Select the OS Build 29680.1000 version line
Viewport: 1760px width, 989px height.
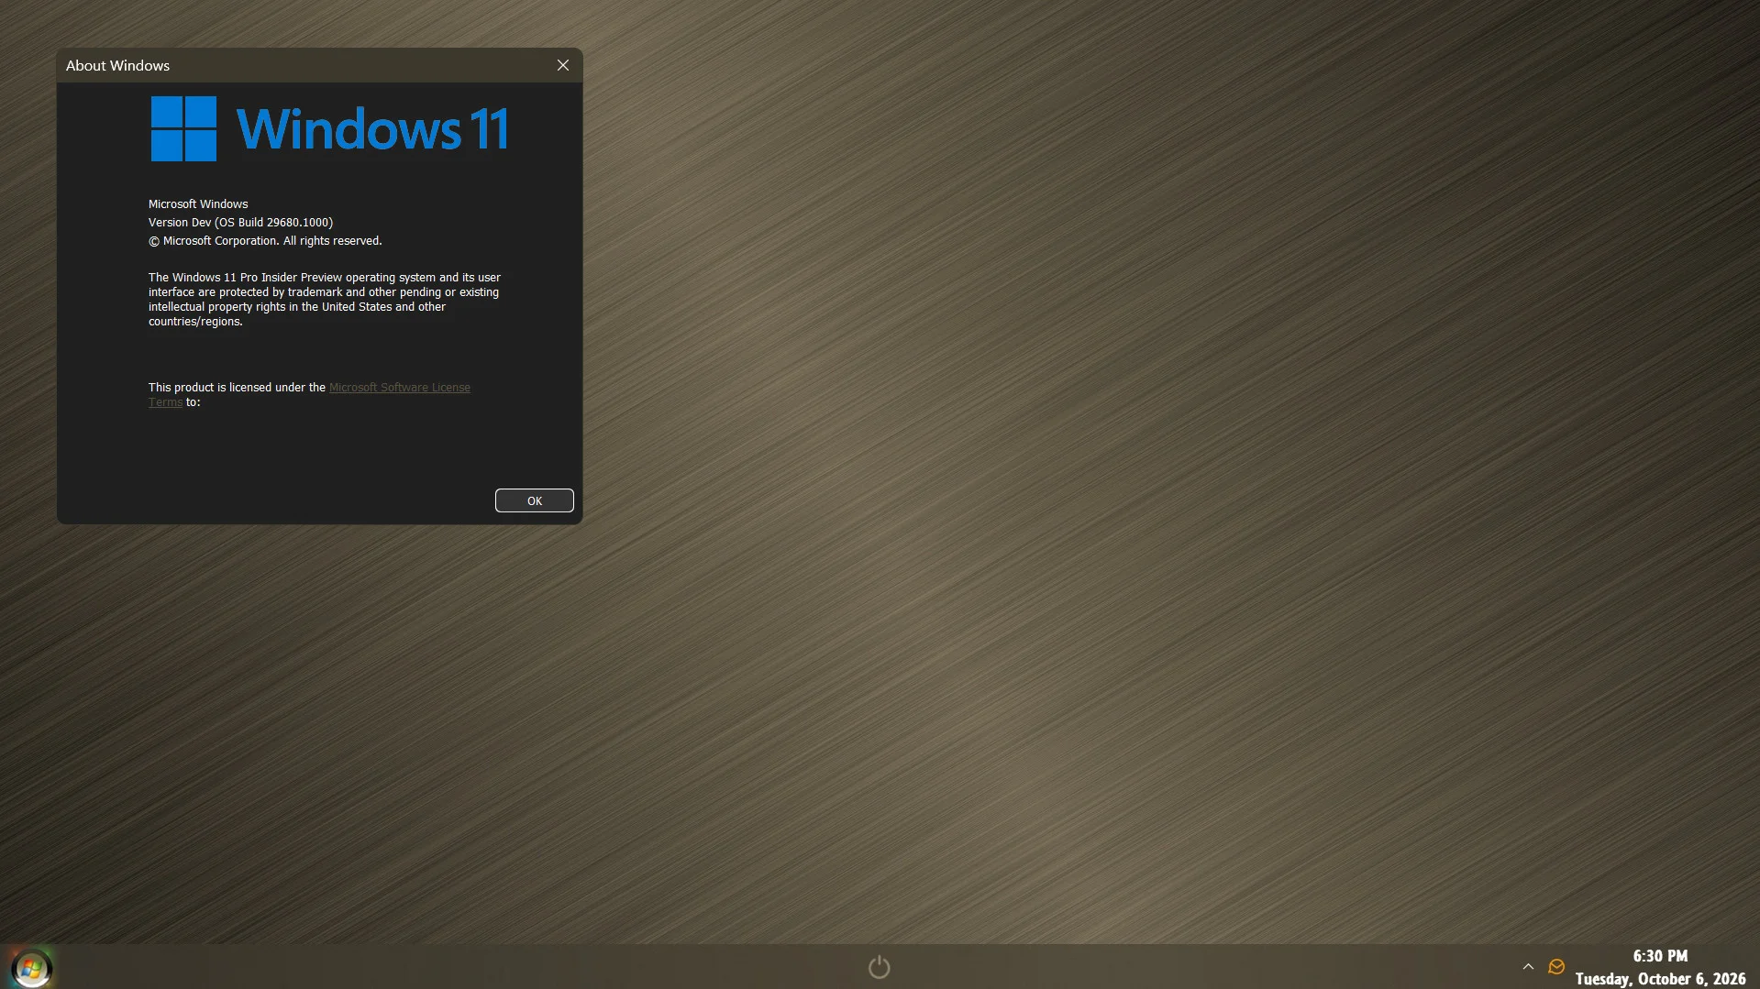[x=240, y=223]
